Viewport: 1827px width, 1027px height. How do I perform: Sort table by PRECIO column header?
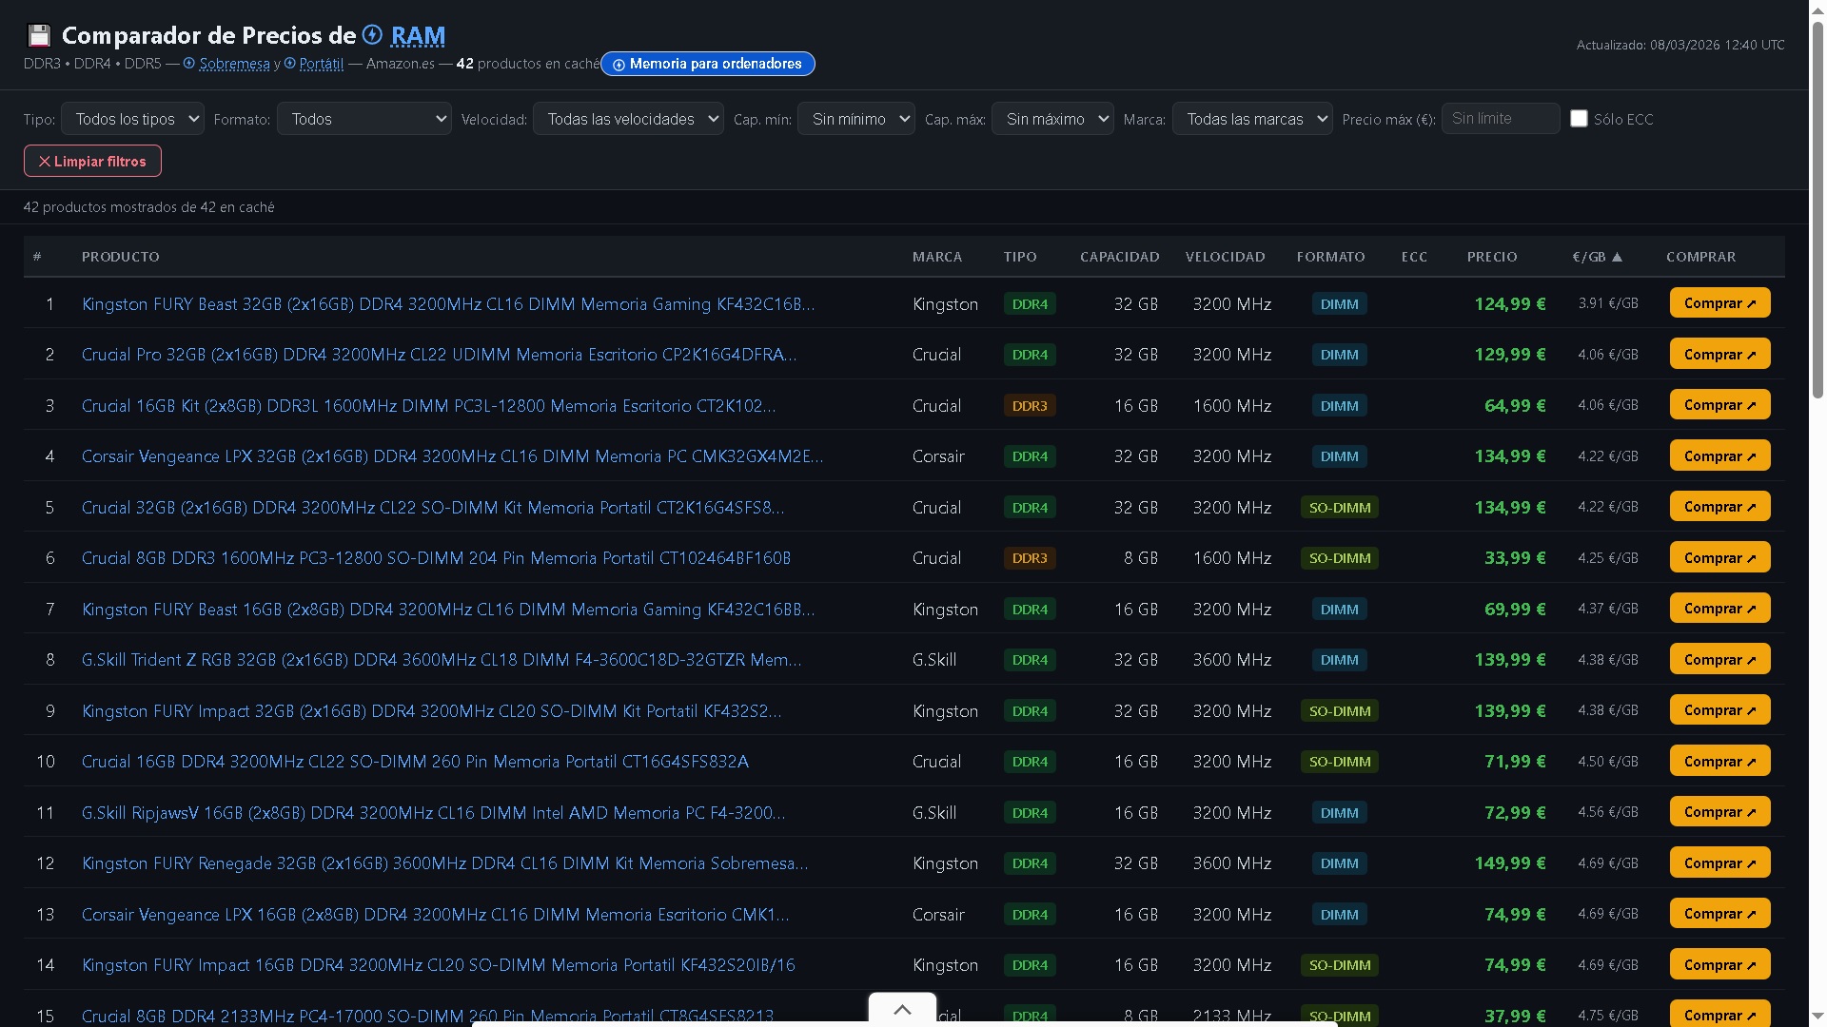[x=1491, y=257]
